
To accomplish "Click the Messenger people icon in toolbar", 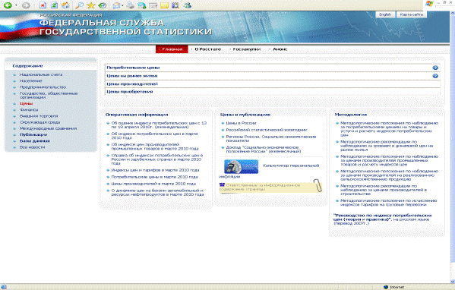I will (x=188, y=5).
